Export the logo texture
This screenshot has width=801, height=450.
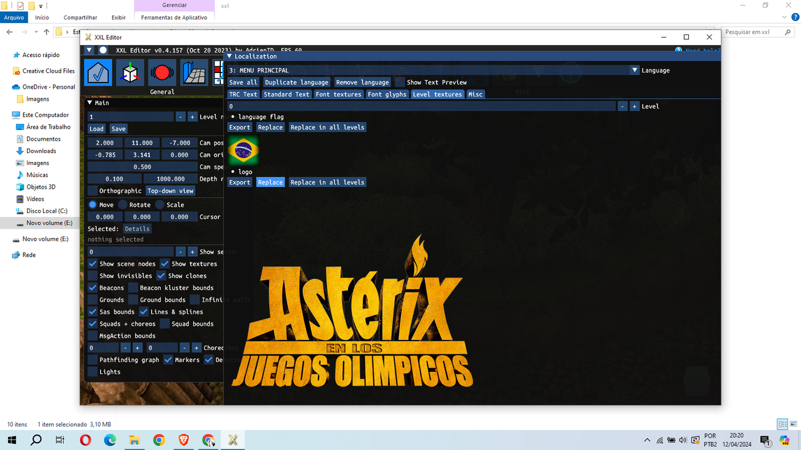point(239,182)
